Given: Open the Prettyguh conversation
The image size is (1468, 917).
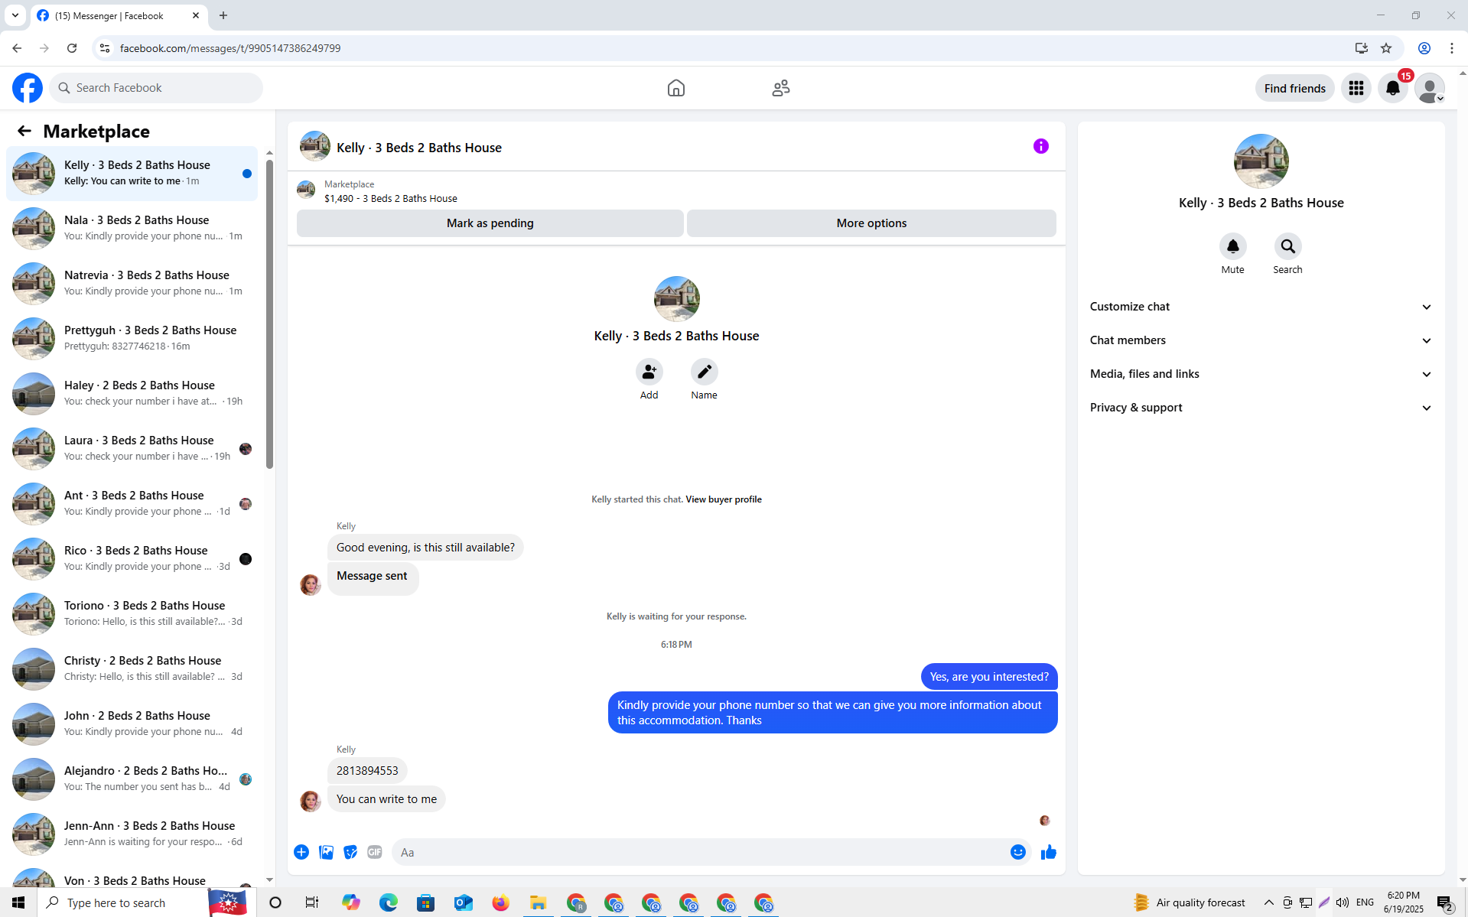Looking at the screenshot, I should [x=132, y=338].
